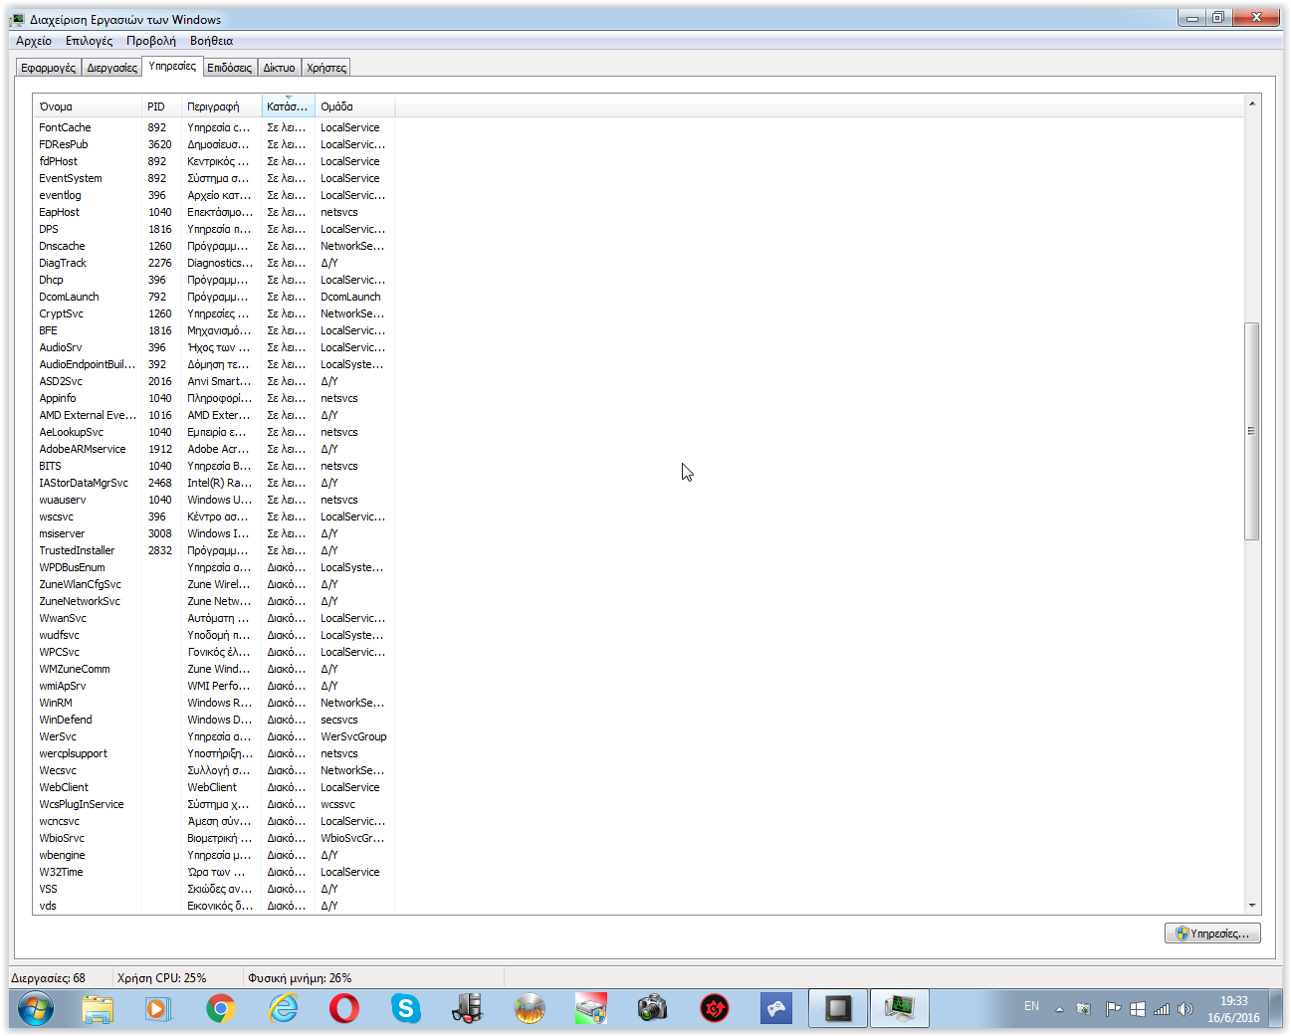
Task: Click the WerSvcGroup group cell
Action: [x=353, y=736]
